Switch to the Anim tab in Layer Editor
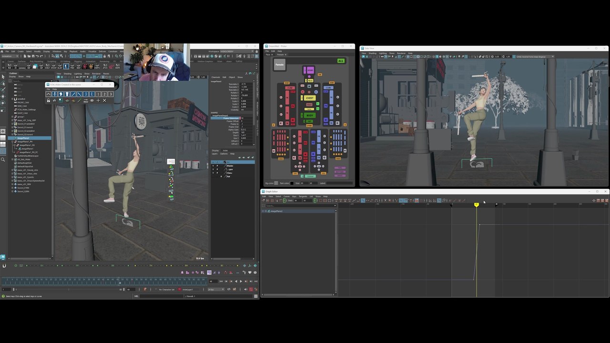This screenshot has height=343, width=610. 225,150
